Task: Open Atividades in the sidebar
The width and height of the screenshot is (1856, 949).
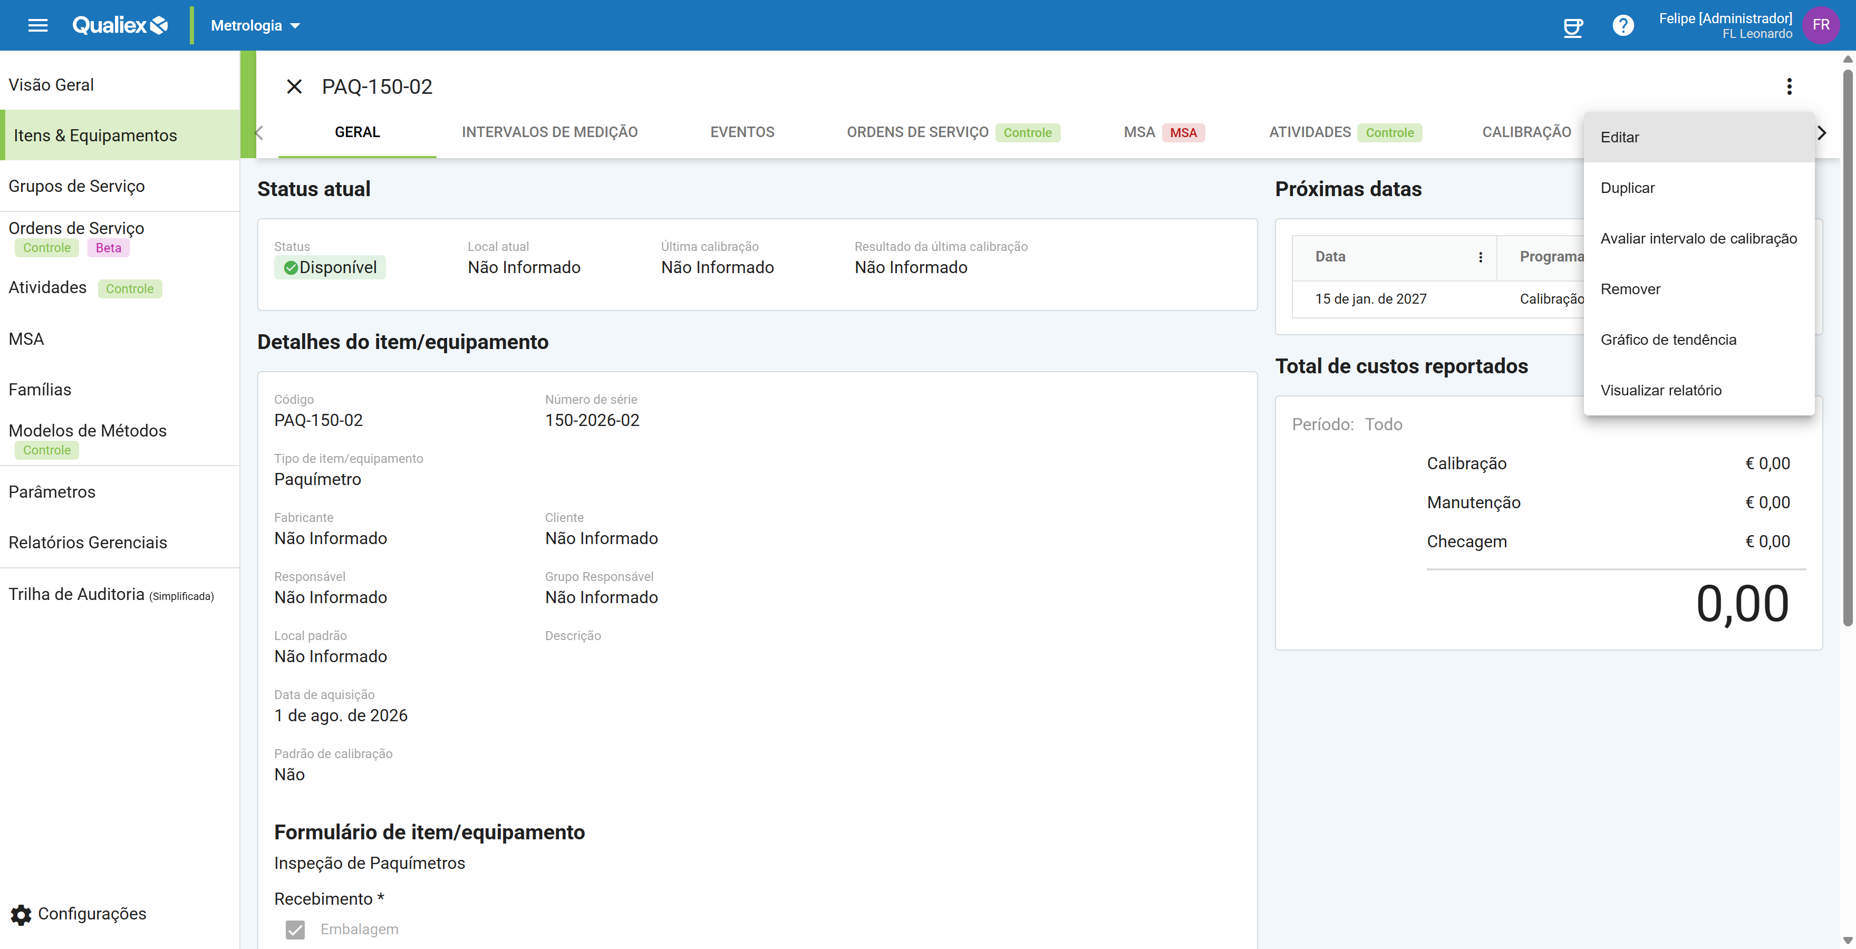Action: [x=120, y=287]
